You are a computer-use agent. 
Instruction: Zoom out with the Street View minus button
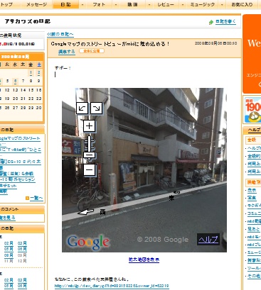pyautogui.click(x=89, y=169)
